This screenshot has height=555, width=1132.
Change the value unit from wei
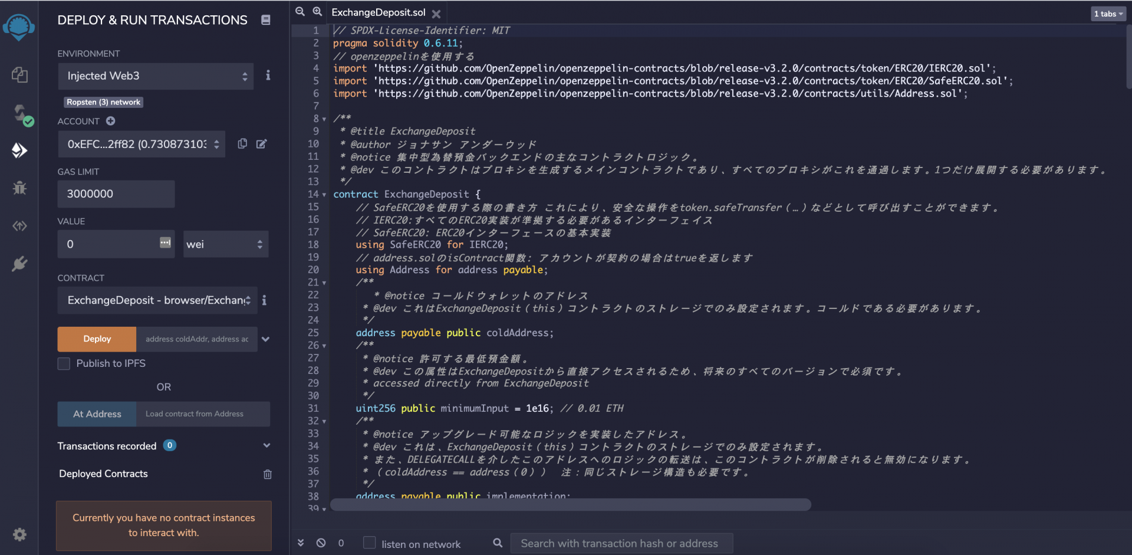(x=226, y=244)
